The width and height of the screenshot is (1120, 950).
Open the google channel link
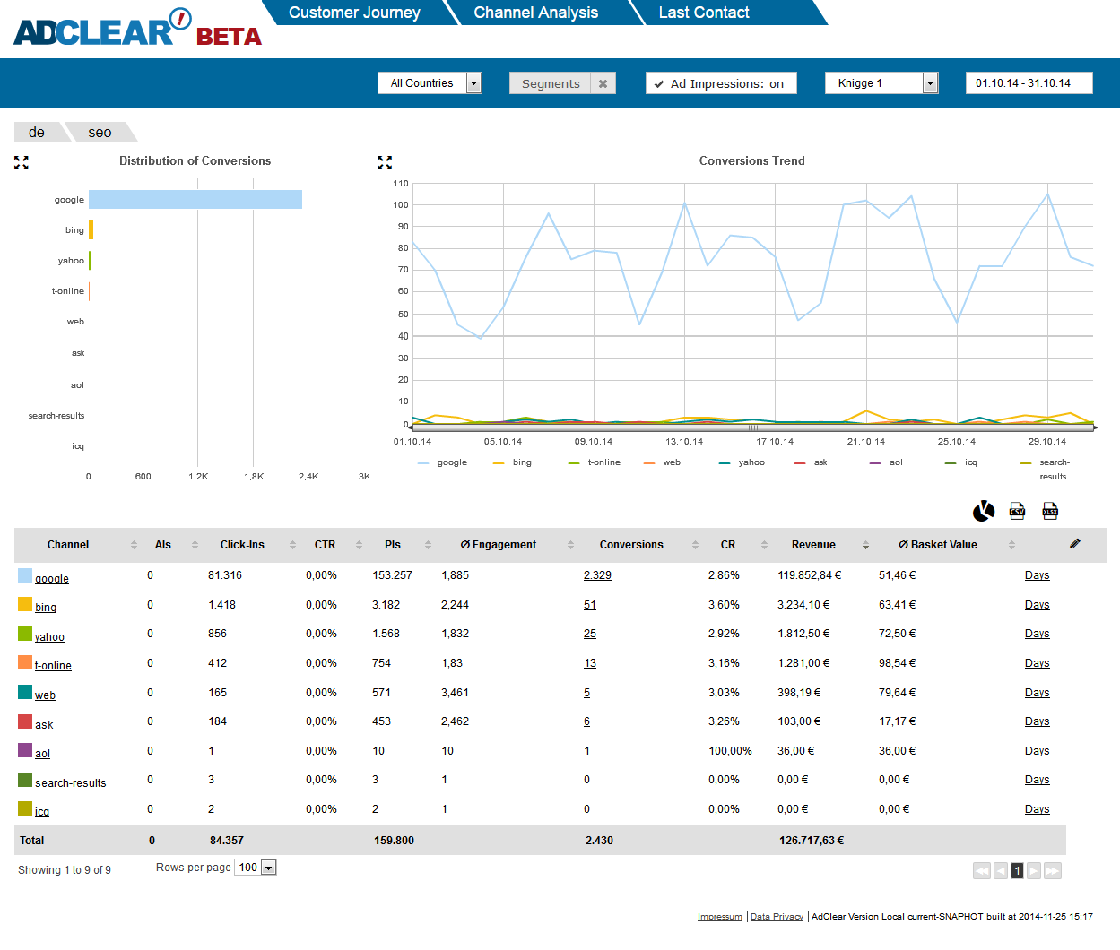point(52,579)
